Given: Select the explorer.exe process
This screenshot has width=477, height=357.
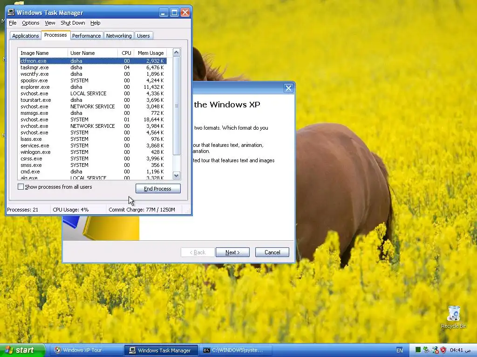Looking at the screenshot, I should [x=93, y=87].
